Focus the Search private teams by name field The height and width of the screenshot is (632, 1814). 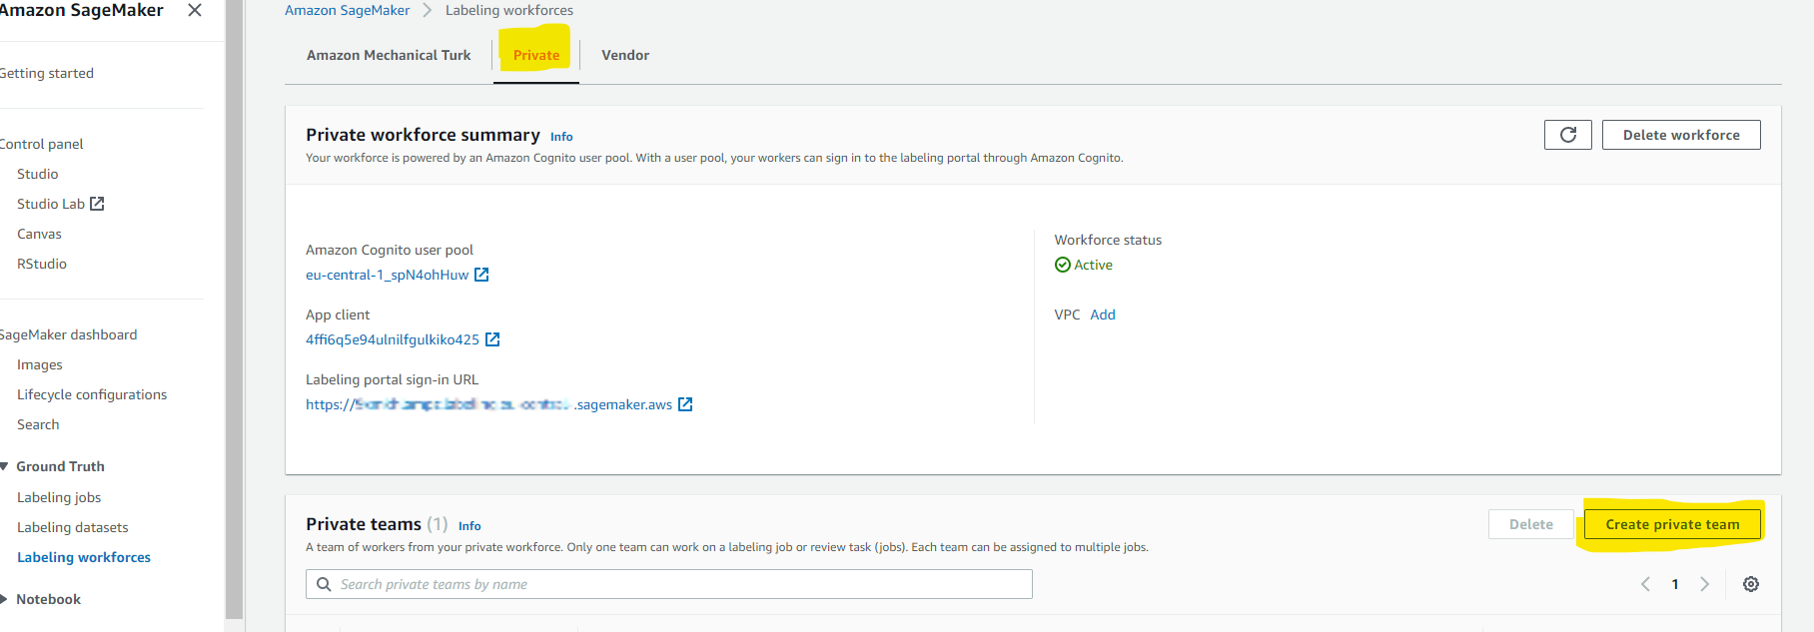669,584
